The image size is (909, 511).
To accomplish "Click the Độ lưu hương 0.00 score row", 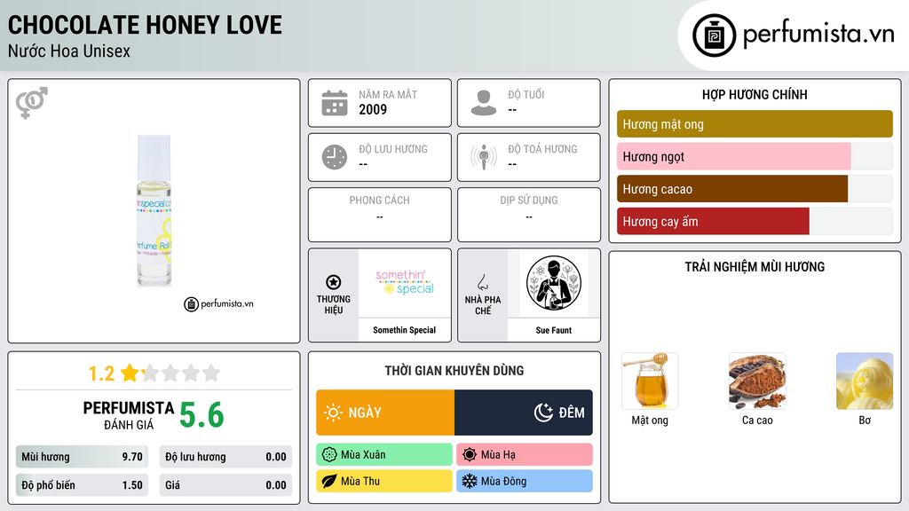I will click(225, 457).
